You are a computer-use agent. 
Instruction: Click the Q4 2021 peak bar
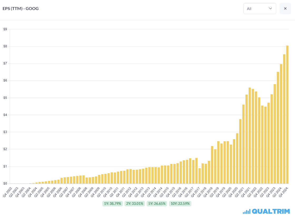click(x=250, y=135)
